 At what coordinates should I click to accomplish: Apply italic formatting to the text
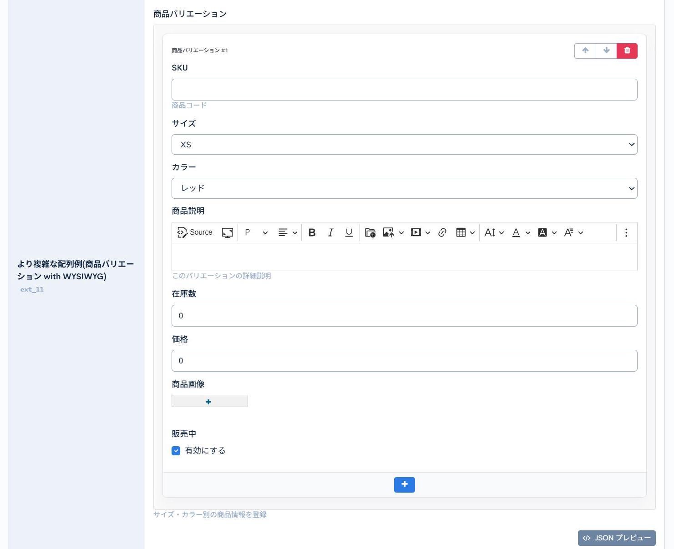tap(331, 232)
